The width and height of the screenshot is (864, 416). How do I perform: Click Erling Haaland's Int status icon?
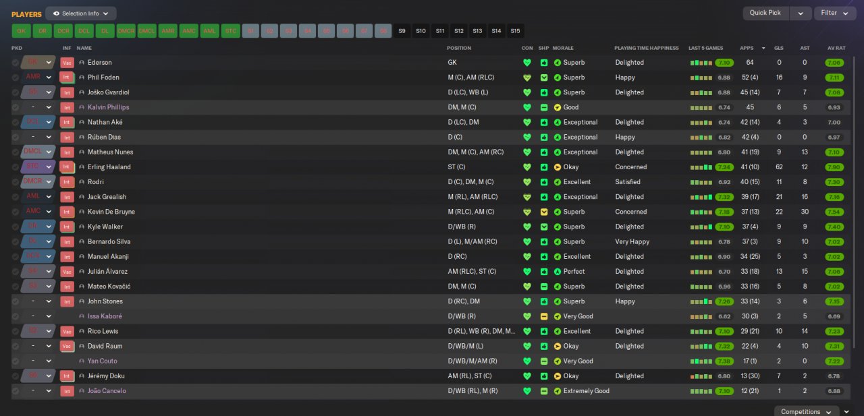pyautogui.click(x=67, y=167)
